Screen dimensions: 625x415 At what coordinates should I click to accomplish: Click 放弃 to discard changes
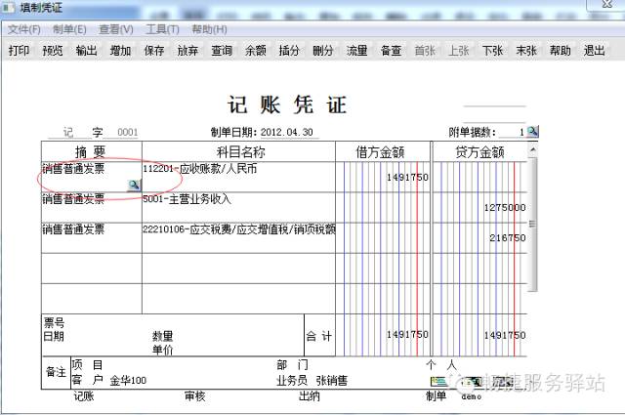(187, 51)
